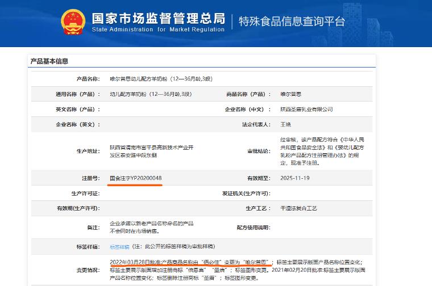Click the expiry date 2025-11-19
Image resolution: width=432 pixels, height=286 pixels.
coord(295,178)
